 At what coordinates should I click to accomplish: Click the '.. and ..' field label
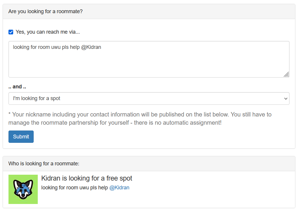[x=17, y=87]
